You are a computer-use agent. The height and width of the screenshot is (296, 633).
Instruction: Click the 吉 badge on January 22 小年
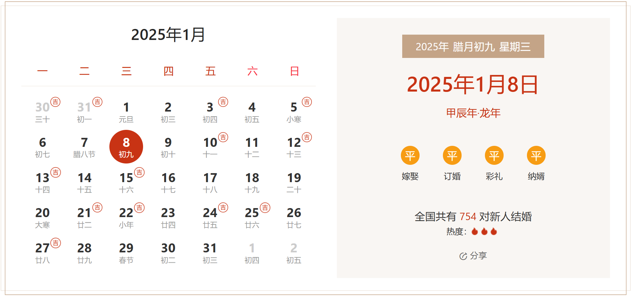pyautogui.click(x=139, y=208)
